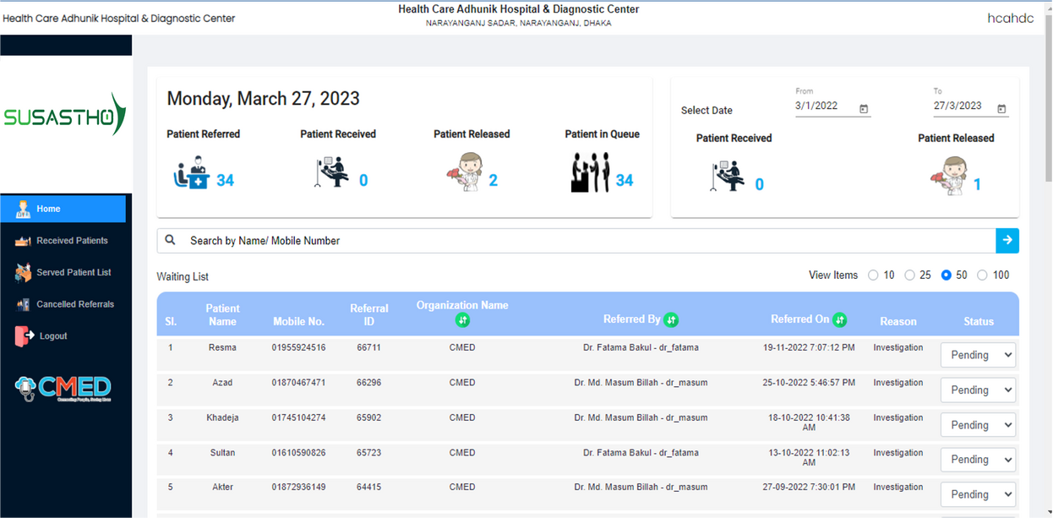1053x518 pixels.
Task: Select 100 view items
Action: pyautogui.click(x=982, y=275)
